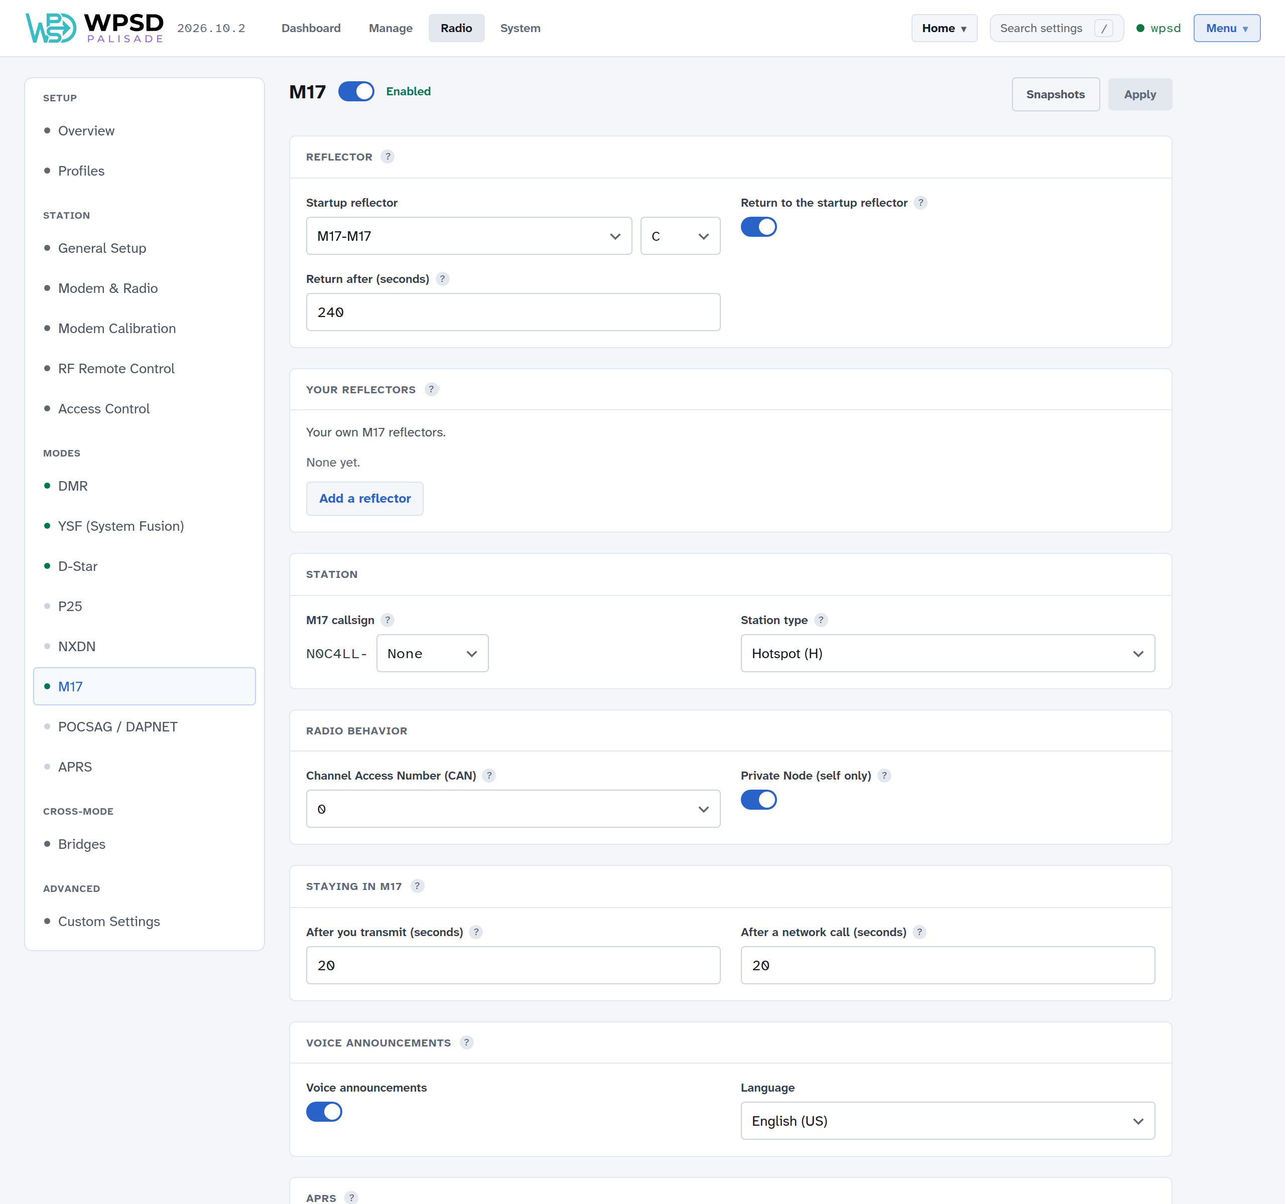The height and width of the screenshot is (1204, 1285).
Task: Open help for Return after (seconds)
Action: pos(442,279)
